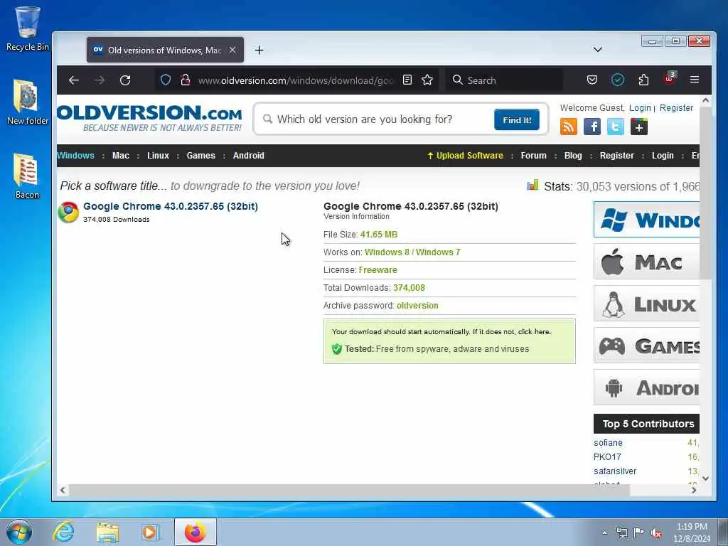Open the Forum navigation link
This screenshot has height=546, width=728.
point(533,156)
